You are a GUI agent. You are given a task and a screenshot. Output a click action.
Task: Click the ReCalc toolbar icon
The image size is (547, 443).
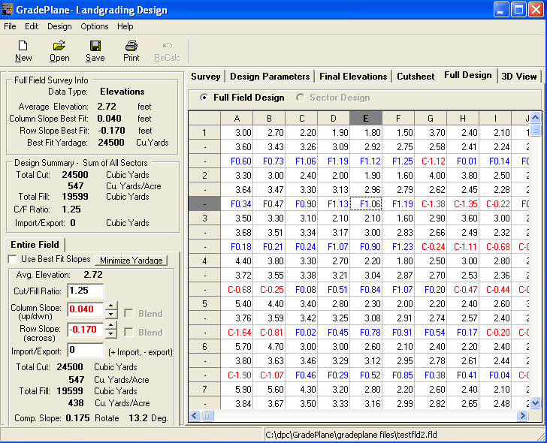point(167,50)
